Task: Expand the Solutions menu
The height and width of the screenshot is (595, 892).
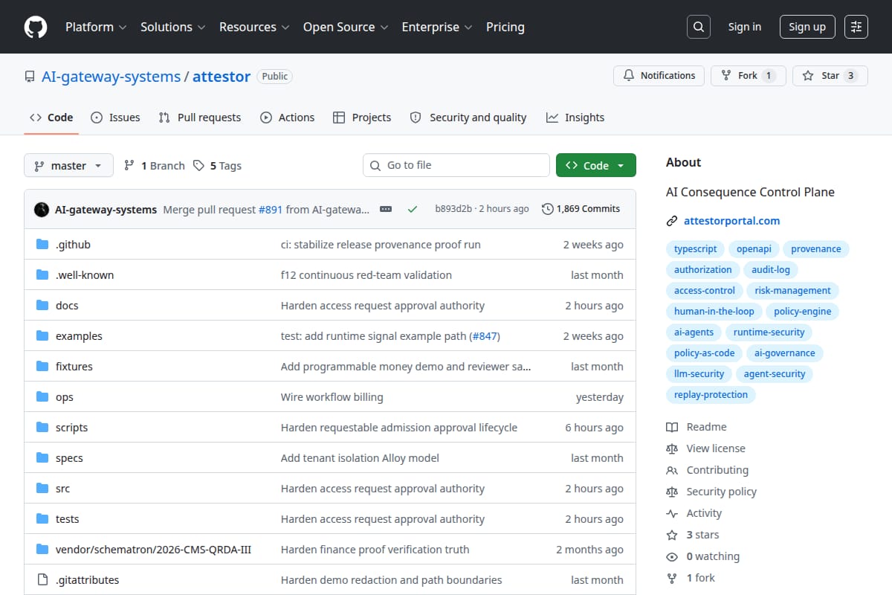Action: [172, 27]
